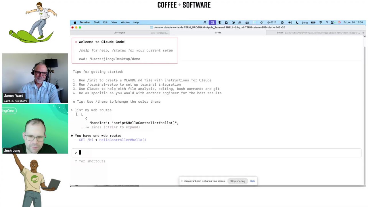Open the Window menu
The height and width of the screenshot is (207, 368).
(x=125, y=22)
